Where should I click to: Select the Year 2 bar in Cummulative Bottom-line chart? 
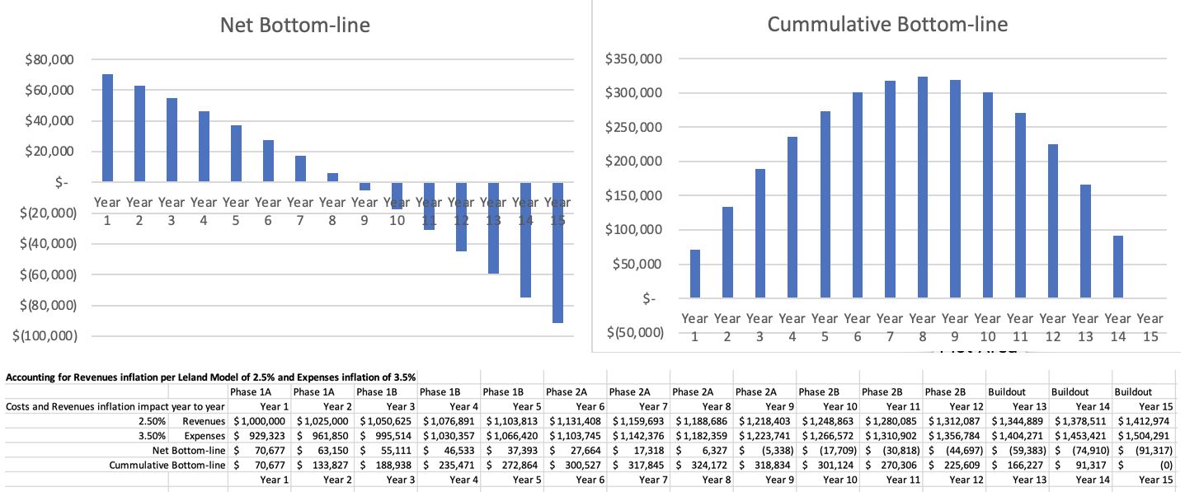(x=727, y=251)
